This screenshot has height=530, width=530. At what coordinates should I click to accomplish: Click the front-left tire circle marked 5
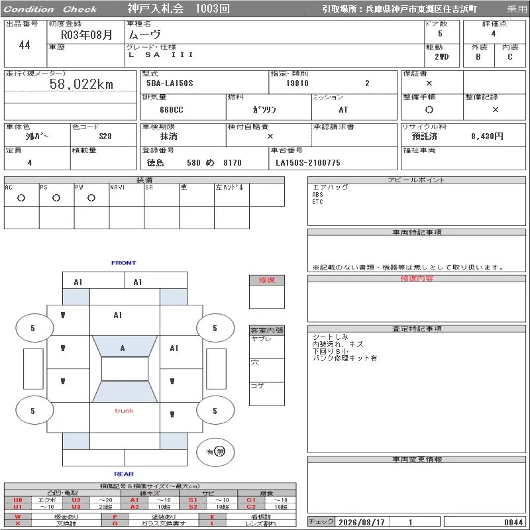(34, 328)
